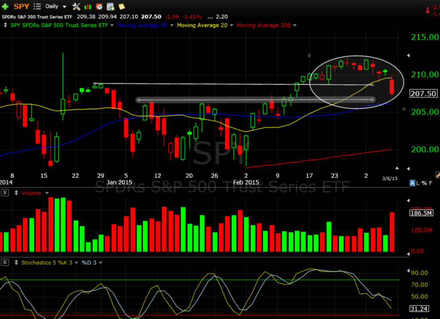Expand the Stochastics %K dropdown arrow
Screen dimensions: 440x319
tap(76, 263)
